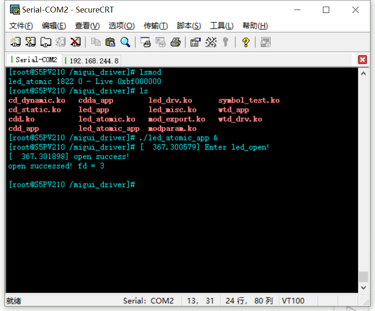Click the led_atomic.ko file name
The height and width of the screenshot is (311, 375).
click(x=107, y=119)
